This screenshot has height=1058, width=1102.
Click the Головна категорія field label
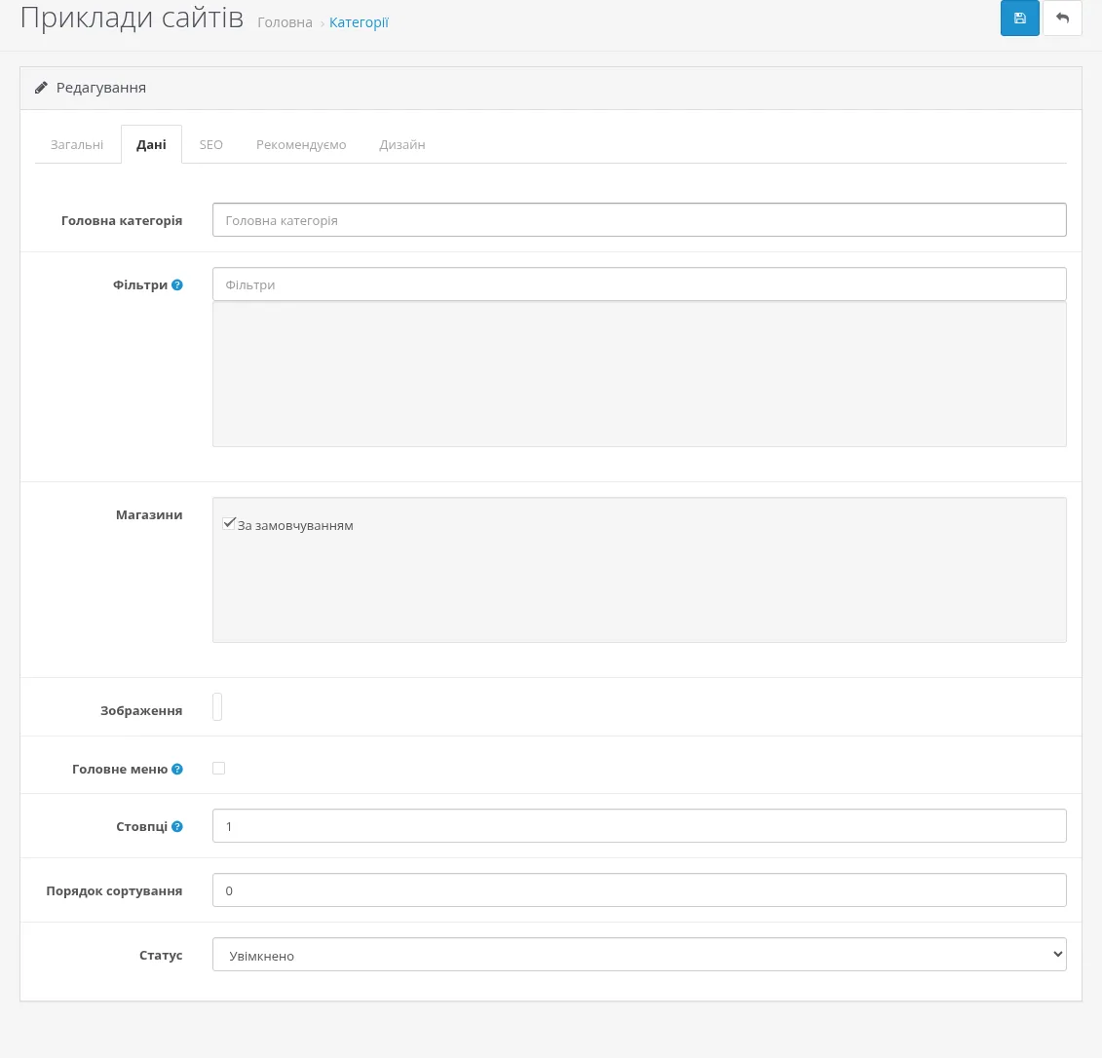coord(122,220)
